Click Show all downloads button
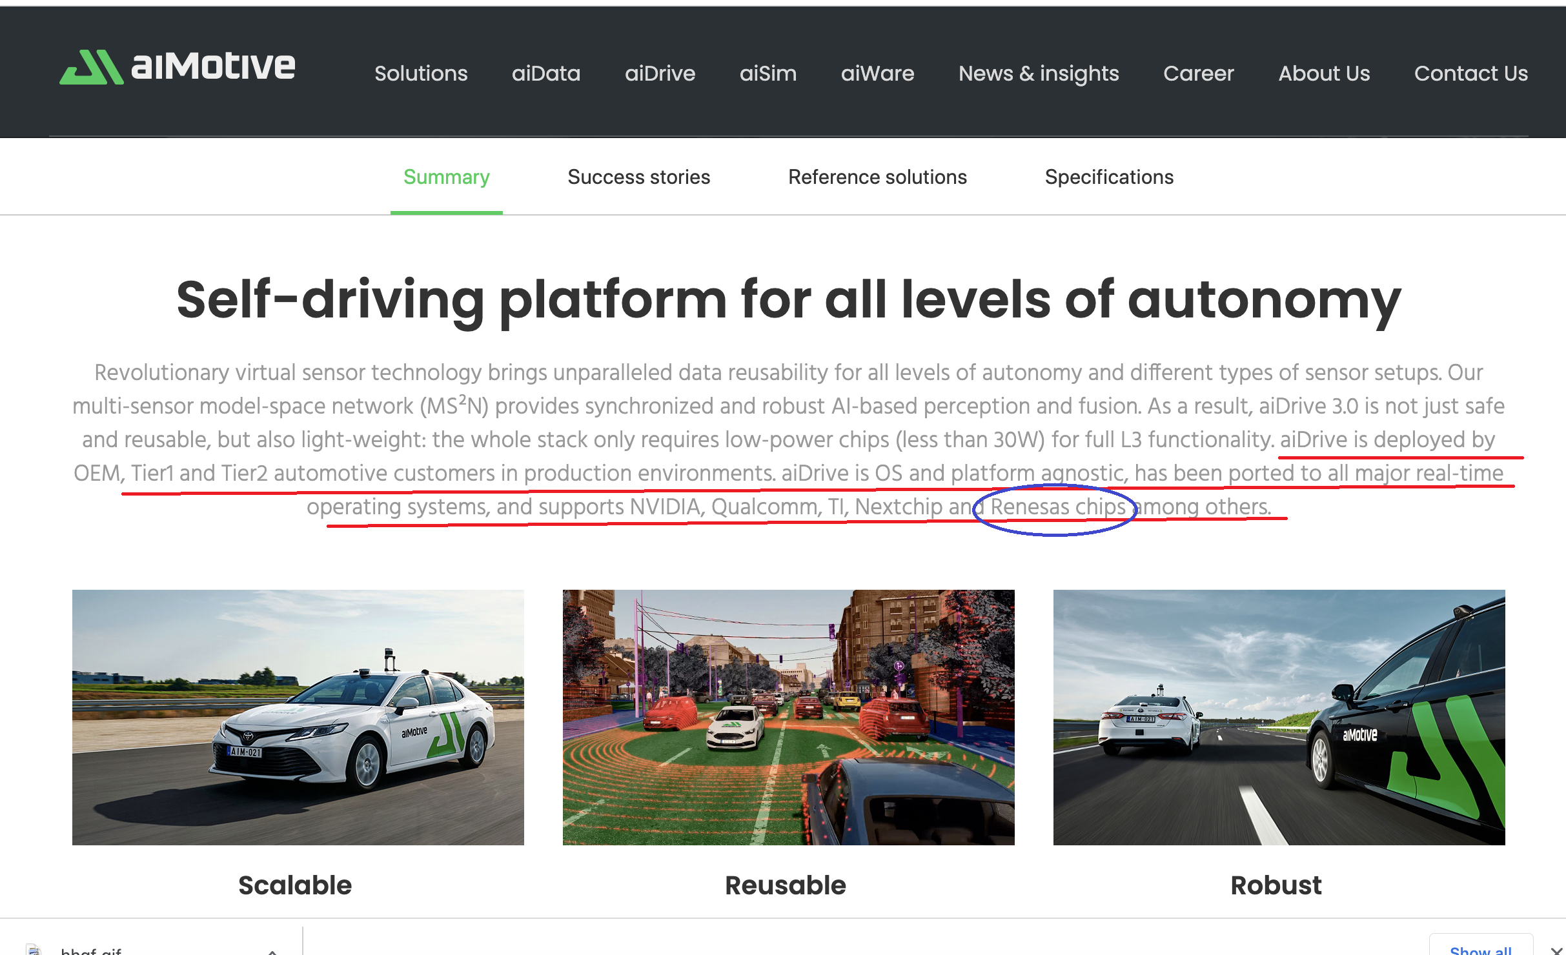 pyautogui.click(x=1480, y=949)
